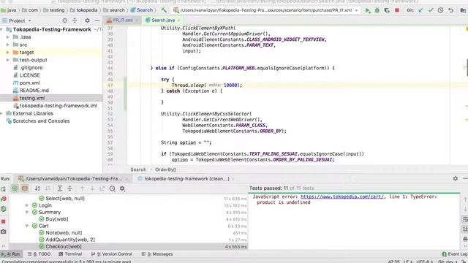Viewport: 468px width, 263px height.
Task: Open the 9: Version Control tool window
Action: pyautogui.click(x=111, y=254)
